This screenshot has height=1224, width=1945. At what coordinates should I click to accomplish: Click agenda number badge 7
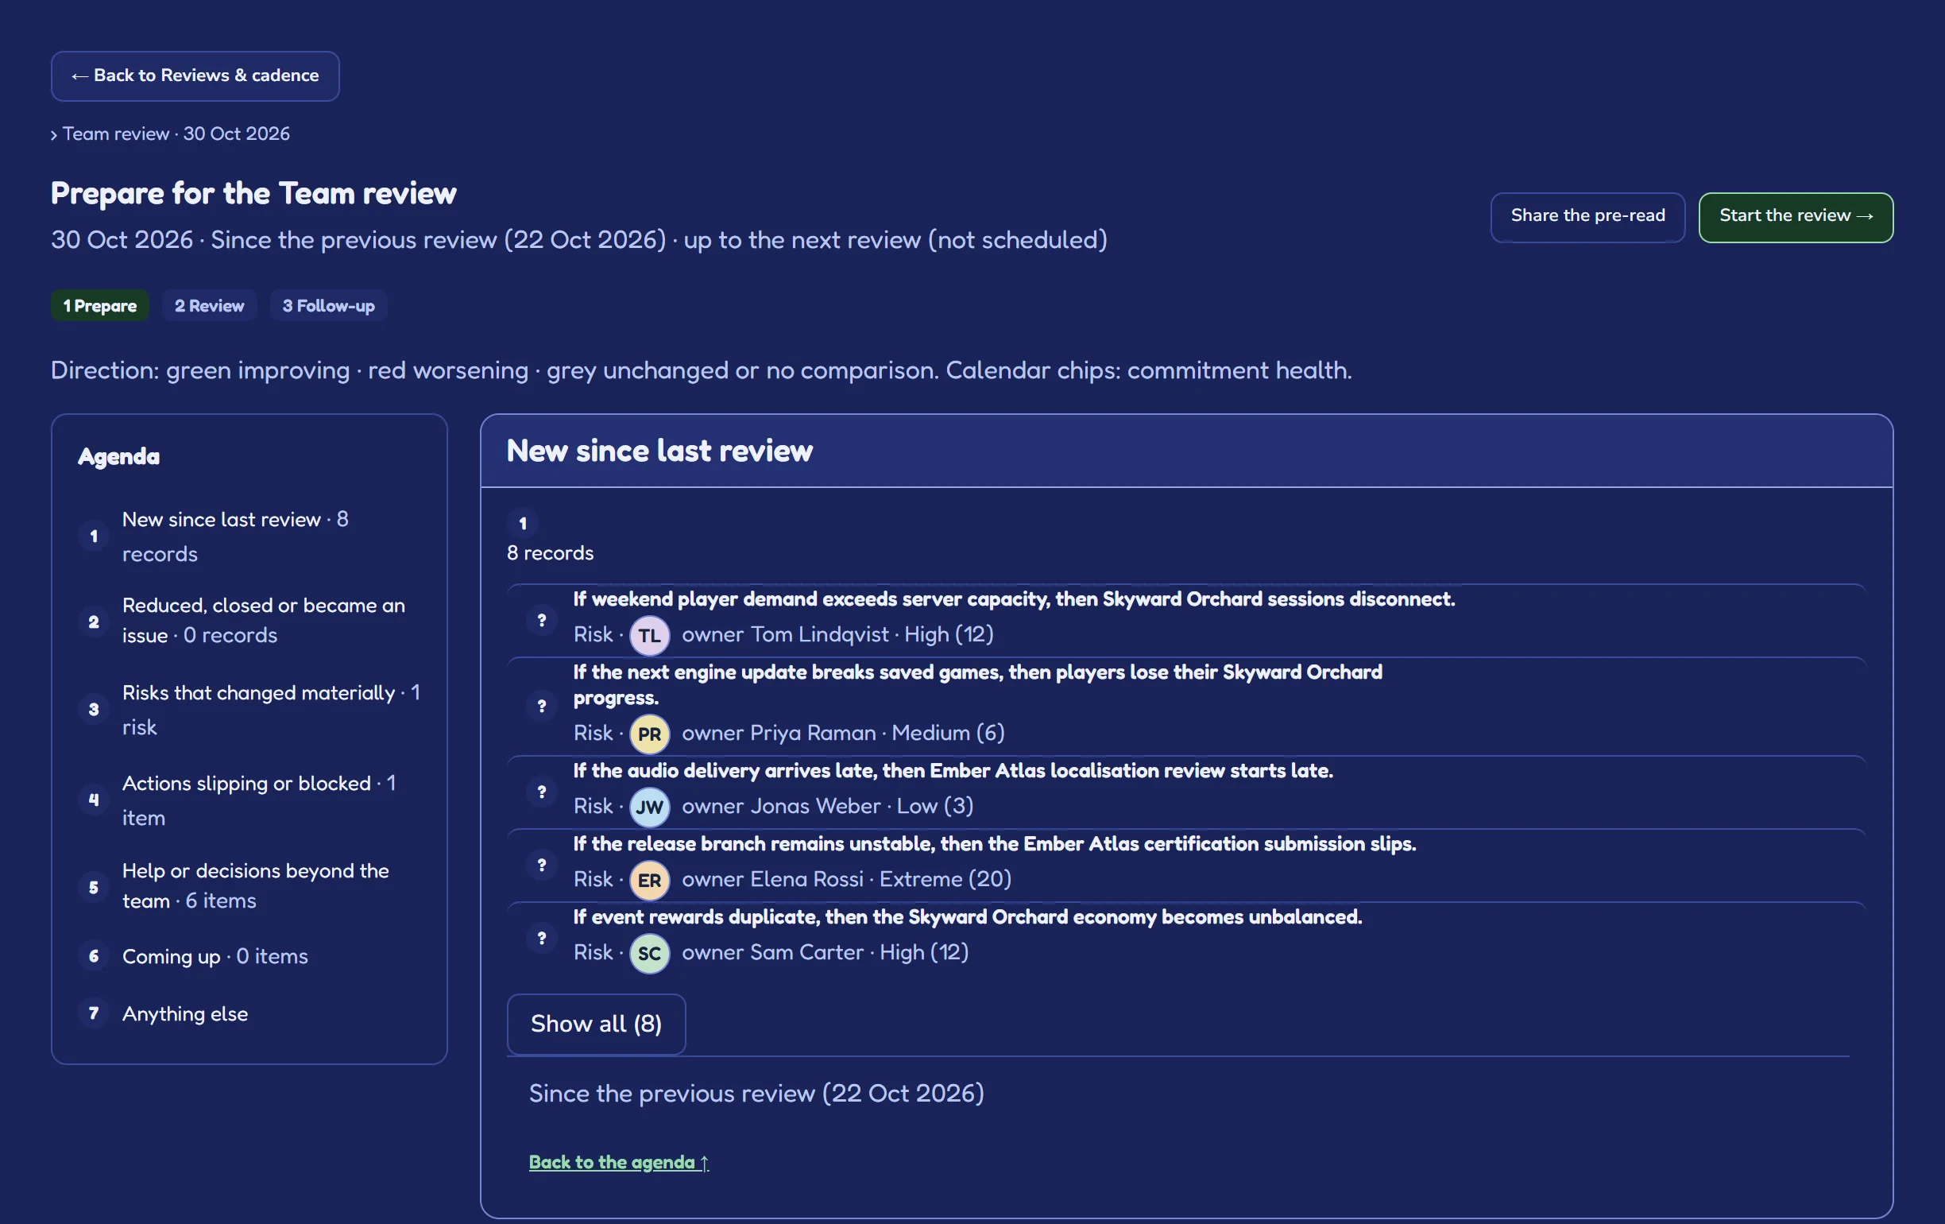coord(94,1013)
